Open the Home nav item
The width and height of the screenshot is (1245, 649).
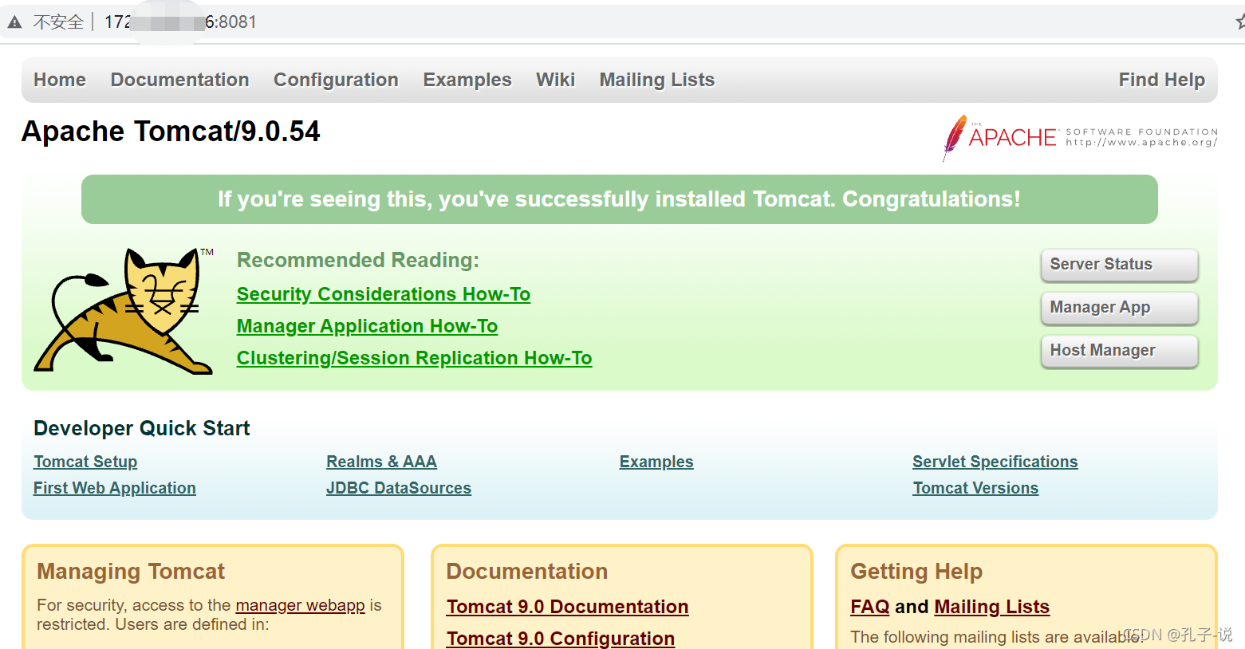(60, 80)
